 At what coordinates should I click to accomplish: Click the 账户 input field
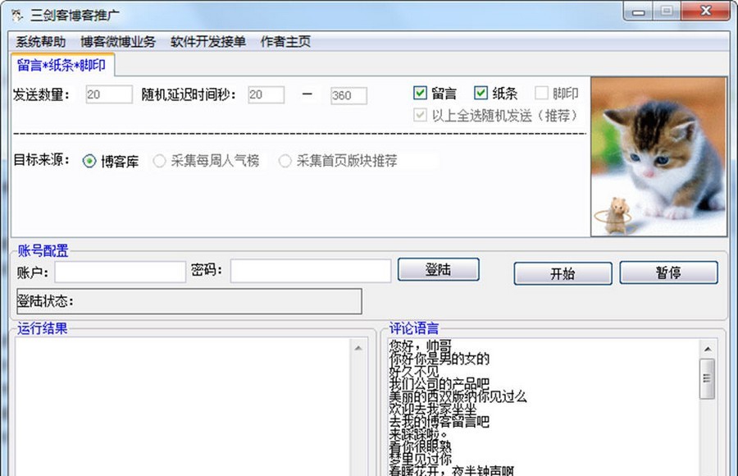coord(120,272)
